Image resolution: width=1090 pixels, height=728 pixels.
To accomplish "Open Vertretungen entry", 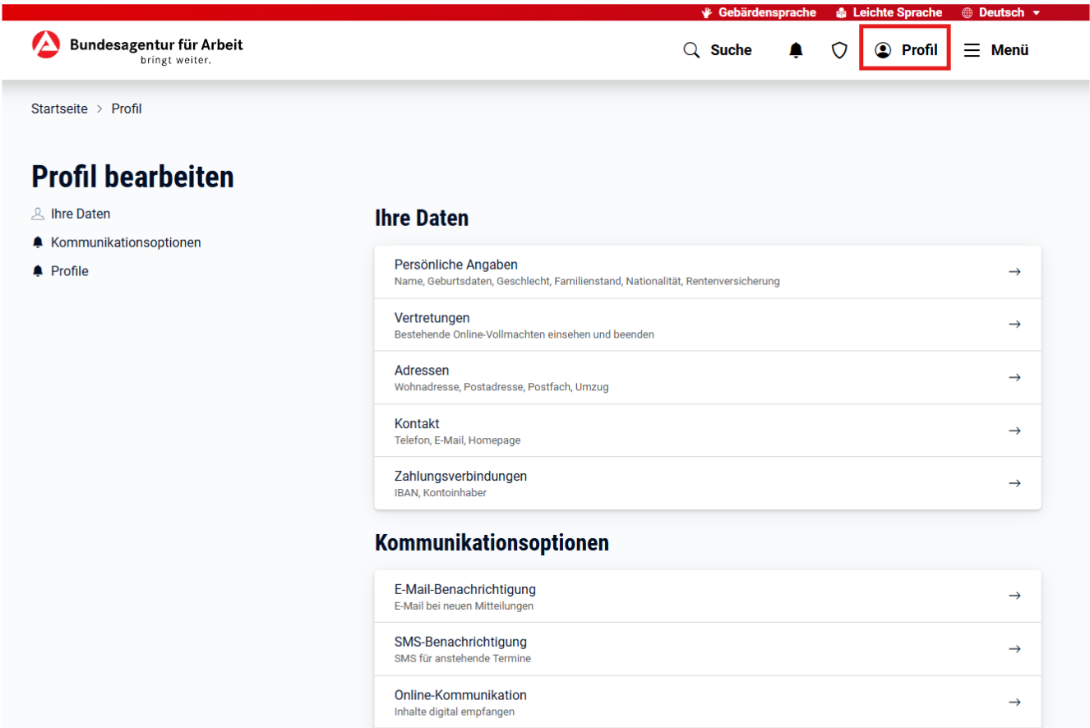I will point(708,325).
